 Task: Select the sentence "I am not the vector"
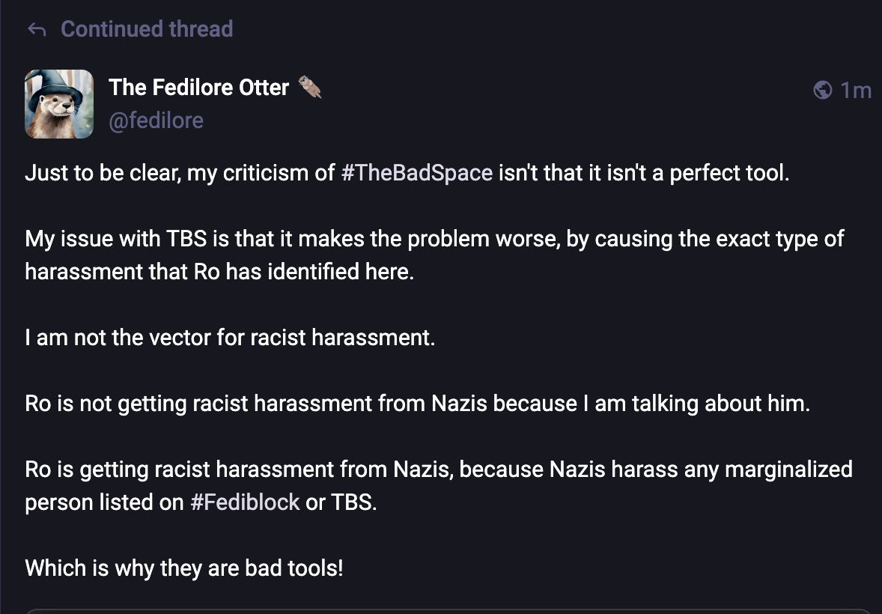pyautogui.click(x=230, y=337)
